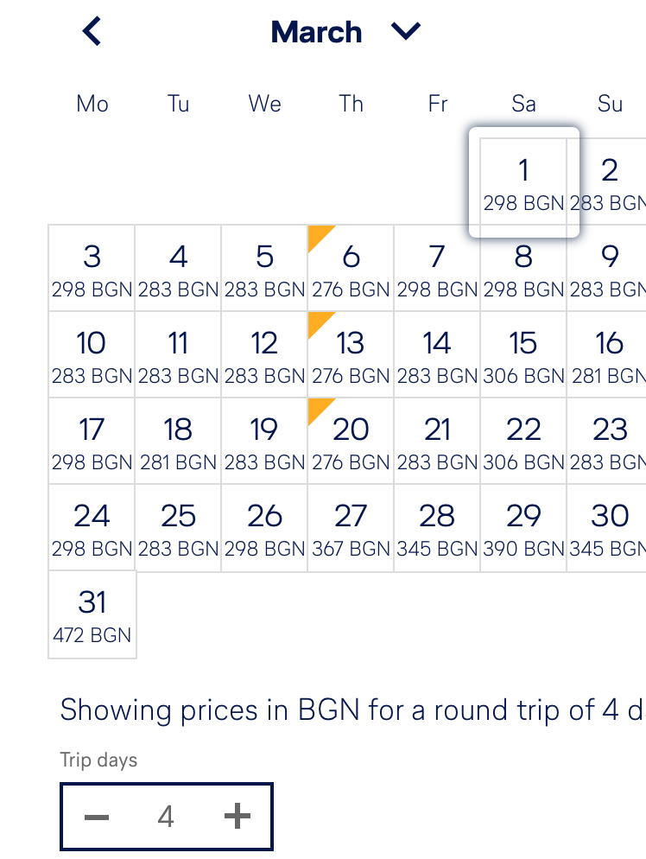This screenshot has height=859, width=646.
Task: Choose March 20 at 276 BGN
Action: pyautogui.click(x=351, y=442)
